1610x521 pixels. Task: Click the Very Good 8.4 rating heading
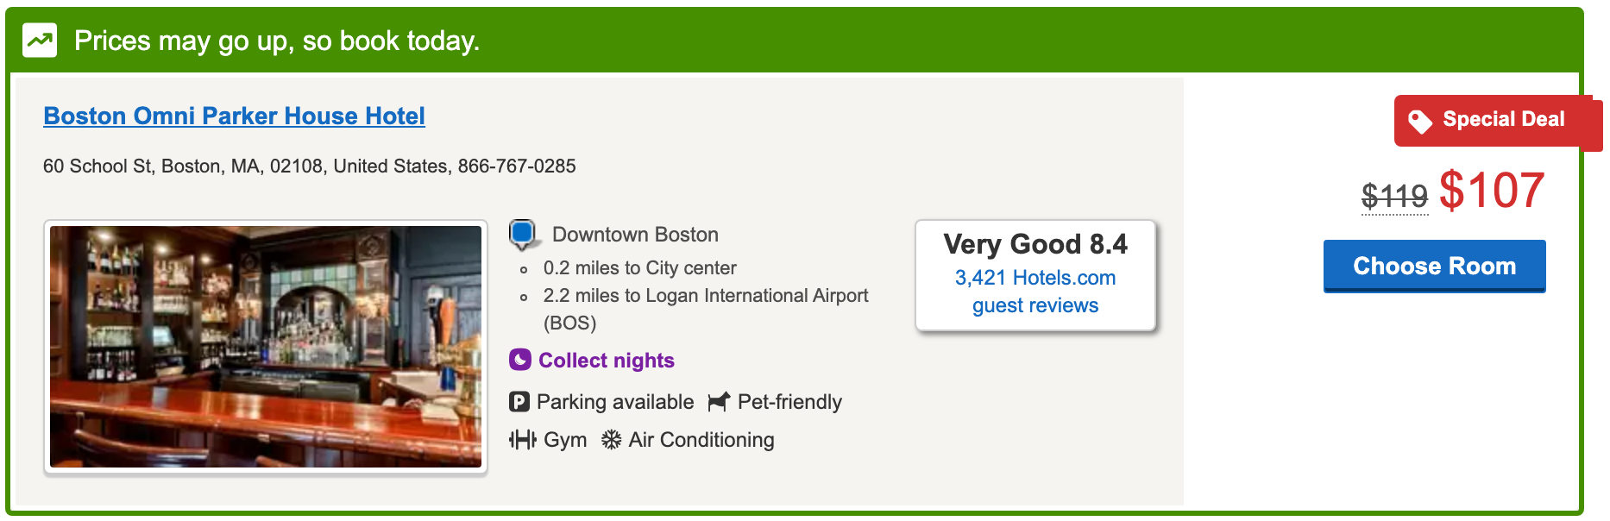coord(1035,244)
